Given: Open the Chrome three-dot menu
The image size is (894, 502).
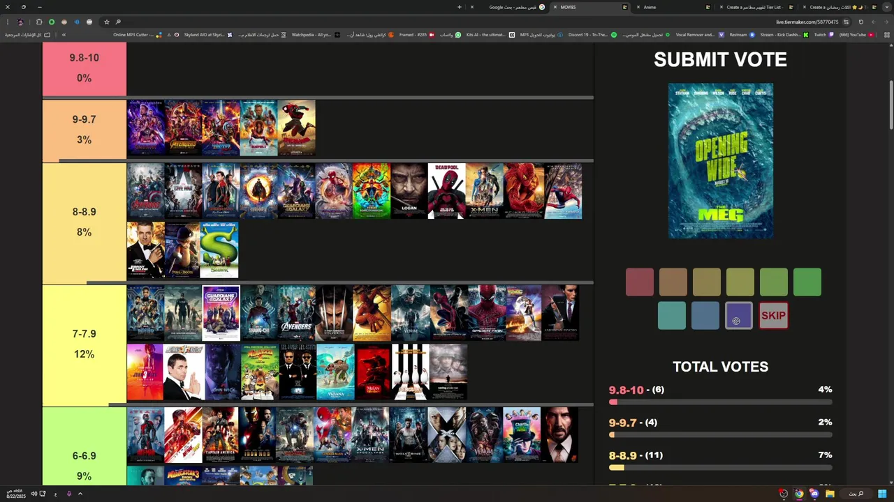Looking at the screenshot, I should click(x=7, y=22).
